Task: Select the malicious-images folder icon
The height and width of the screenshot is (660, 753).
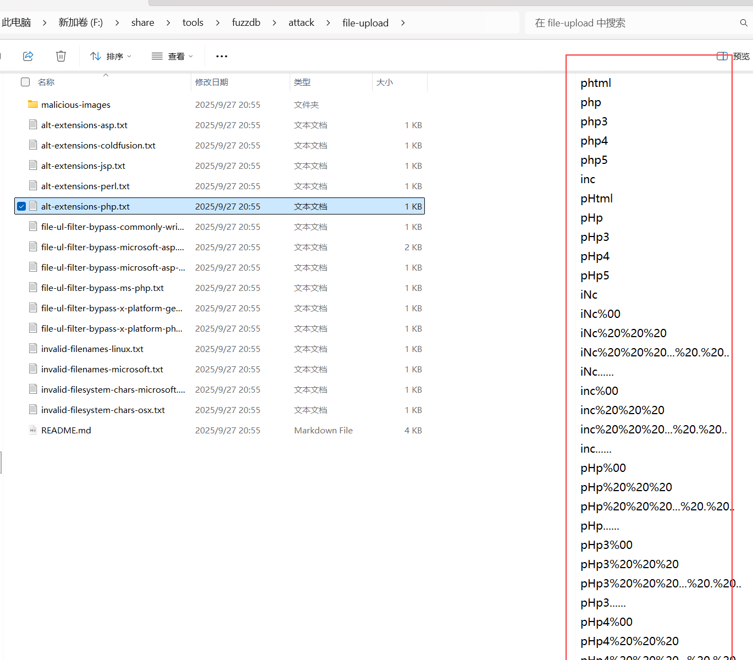Action: [33, 105]
